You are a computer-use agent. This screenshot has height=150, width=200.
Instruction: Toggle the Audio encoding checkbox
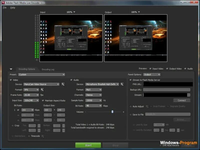tap(71, 80)
